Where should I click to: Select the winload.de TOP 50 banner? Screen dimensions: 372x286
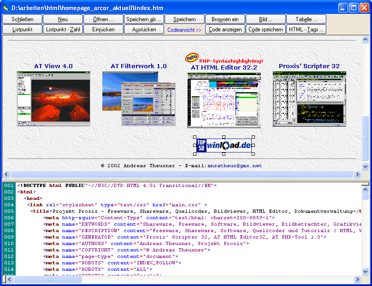click(224, 145)
